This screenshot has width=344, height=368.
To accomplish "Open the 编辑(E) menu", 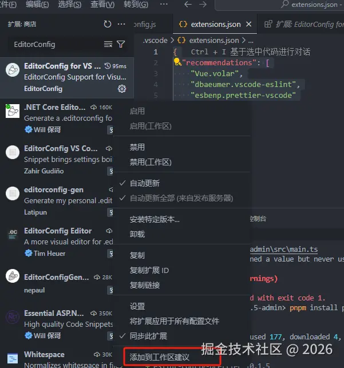I will [x=37, y=4].
